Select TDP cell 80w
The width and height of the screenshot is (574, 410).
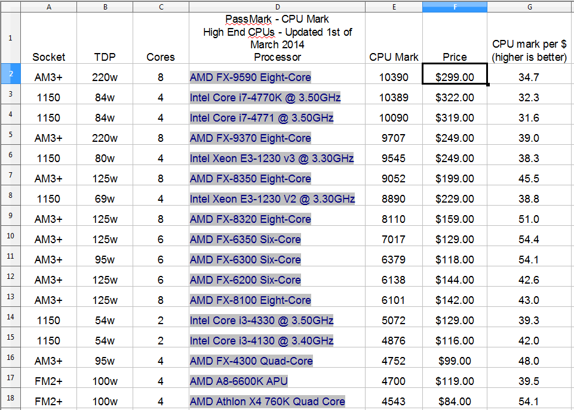105,155
